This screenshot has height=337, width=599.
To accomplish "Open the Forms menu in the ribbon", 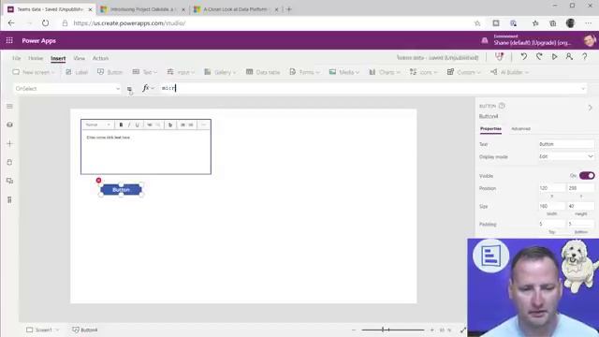I will coord(304,72).
